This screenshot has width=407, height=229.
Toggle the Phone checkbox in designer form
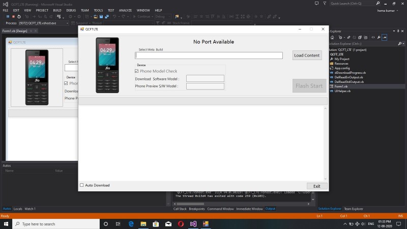point(66,83)
